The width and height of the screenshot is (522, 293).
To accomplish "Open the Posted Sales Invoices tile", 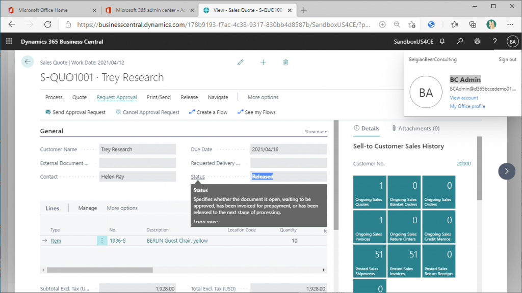I will click(404, 261).
